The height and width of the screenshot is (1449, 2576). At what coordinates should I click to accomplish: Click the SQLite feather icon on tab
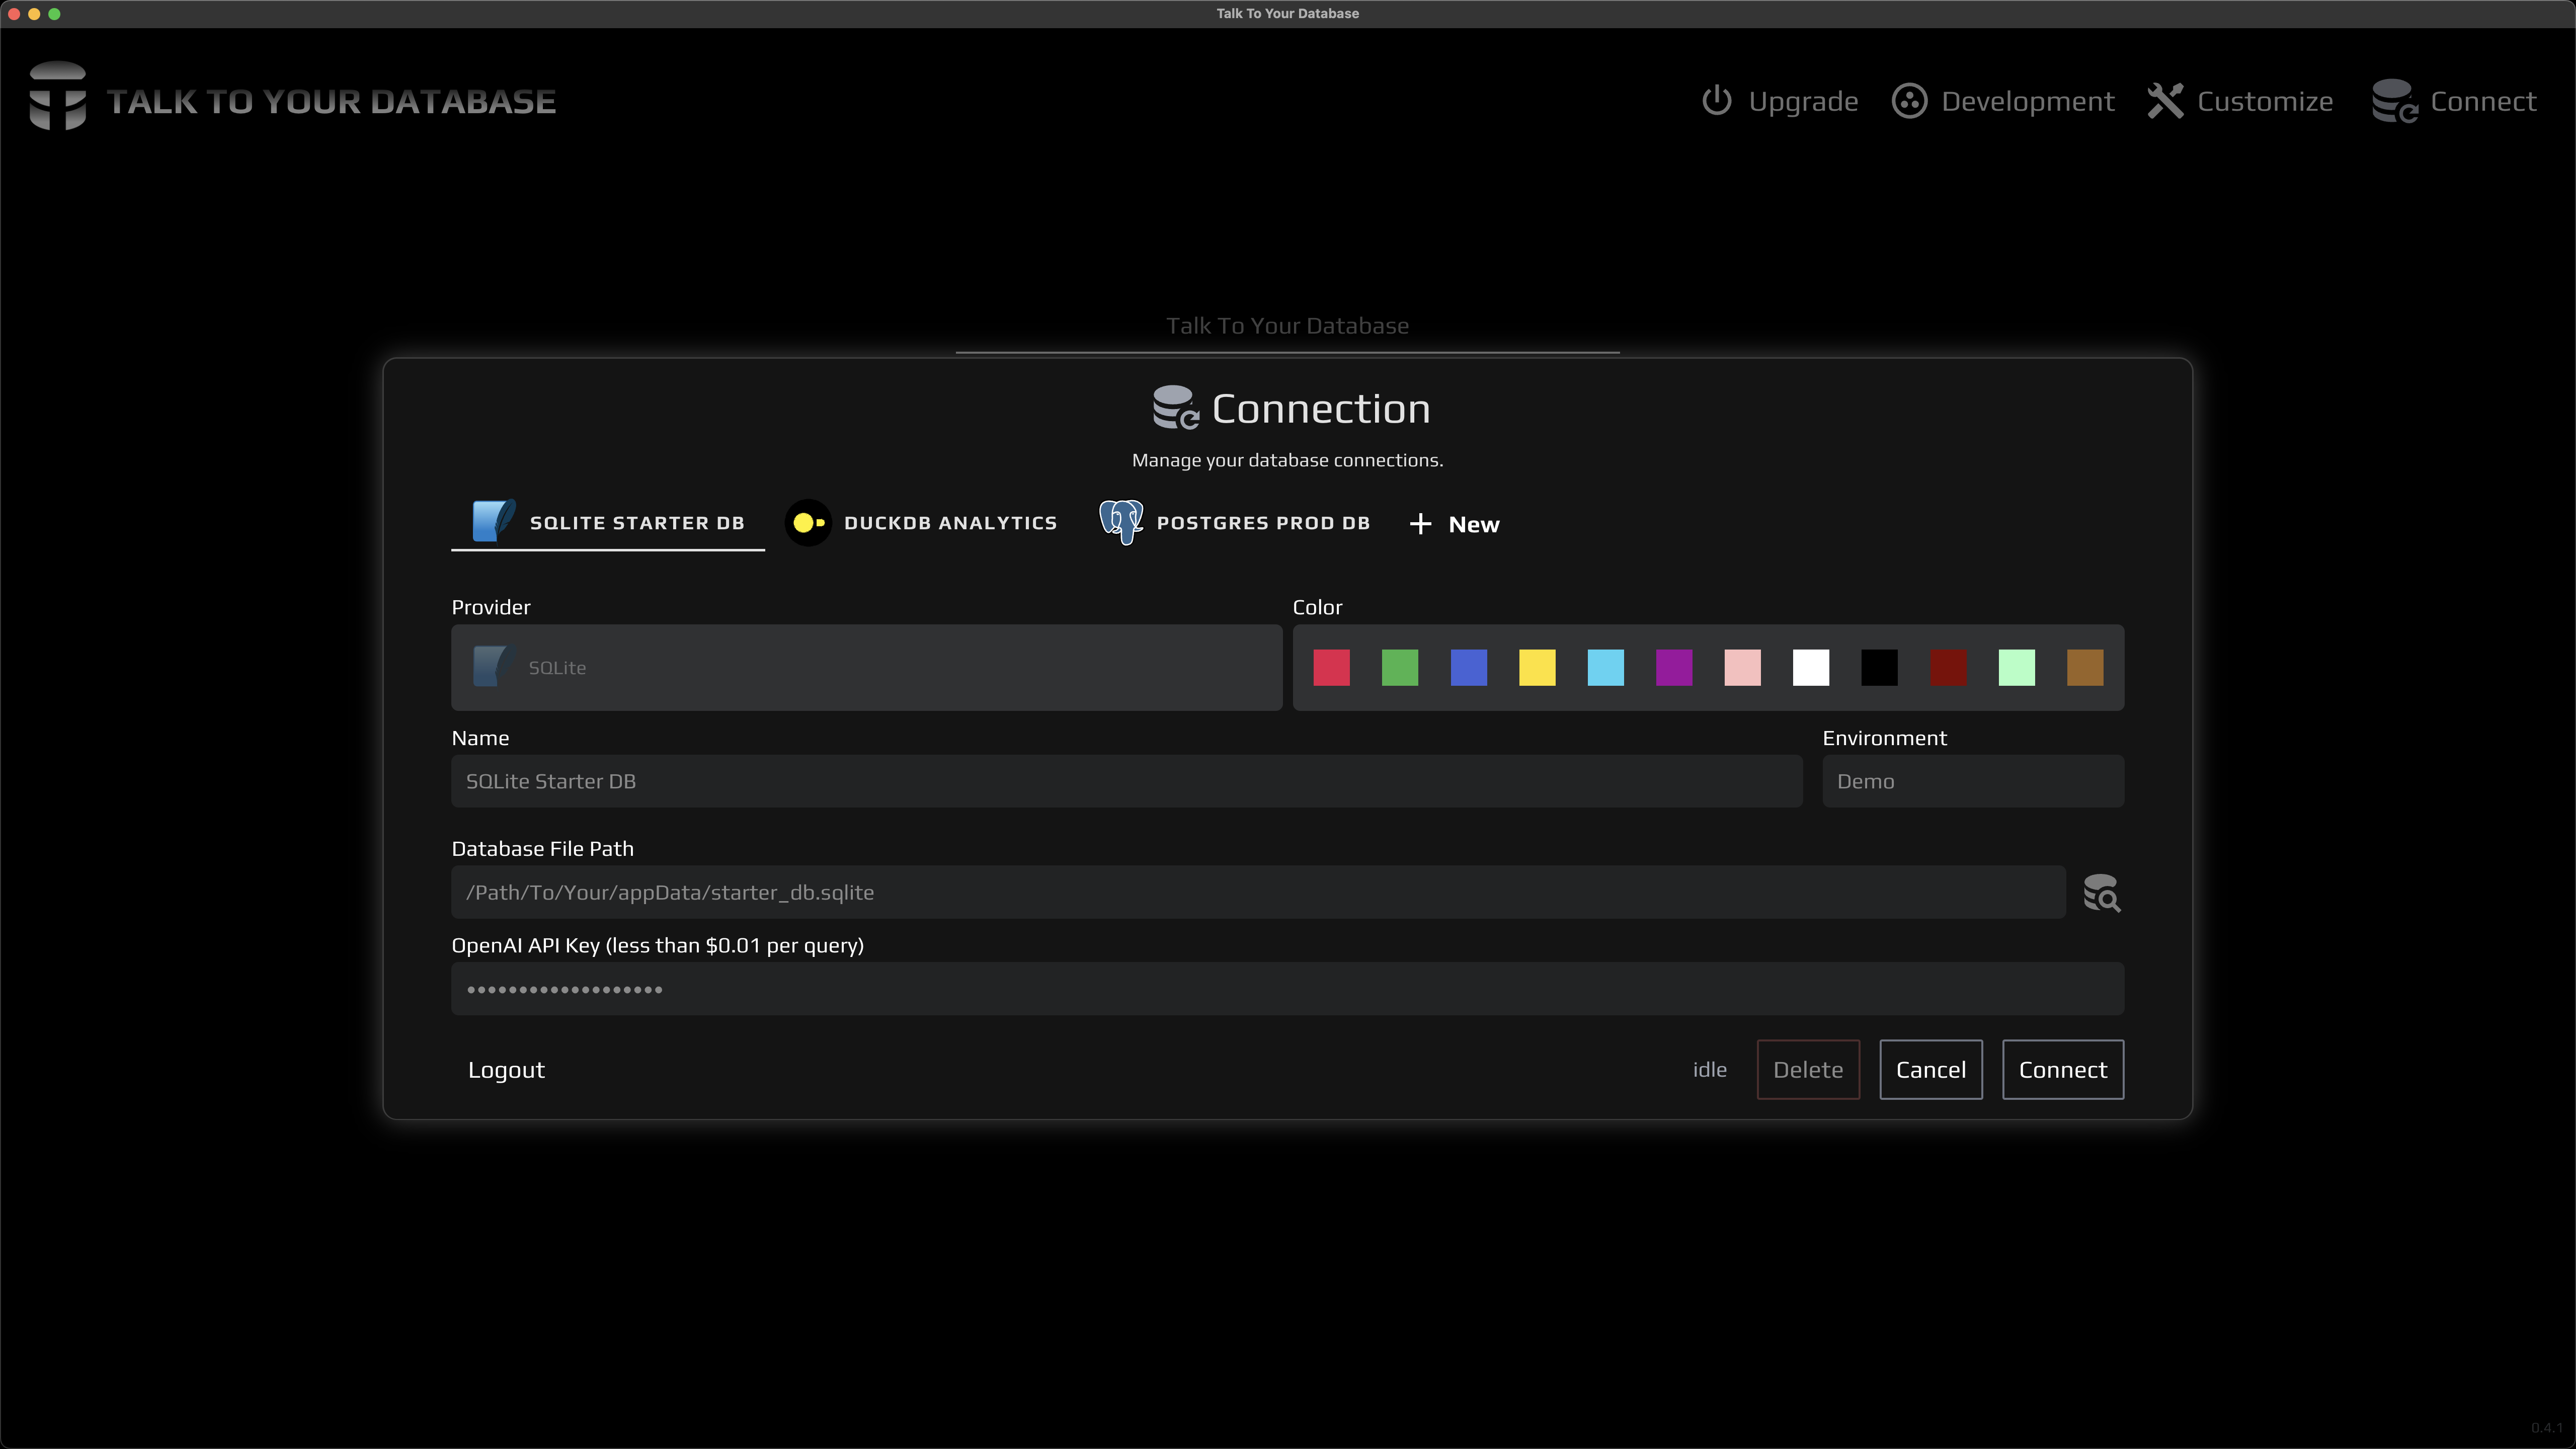(493, 522)
